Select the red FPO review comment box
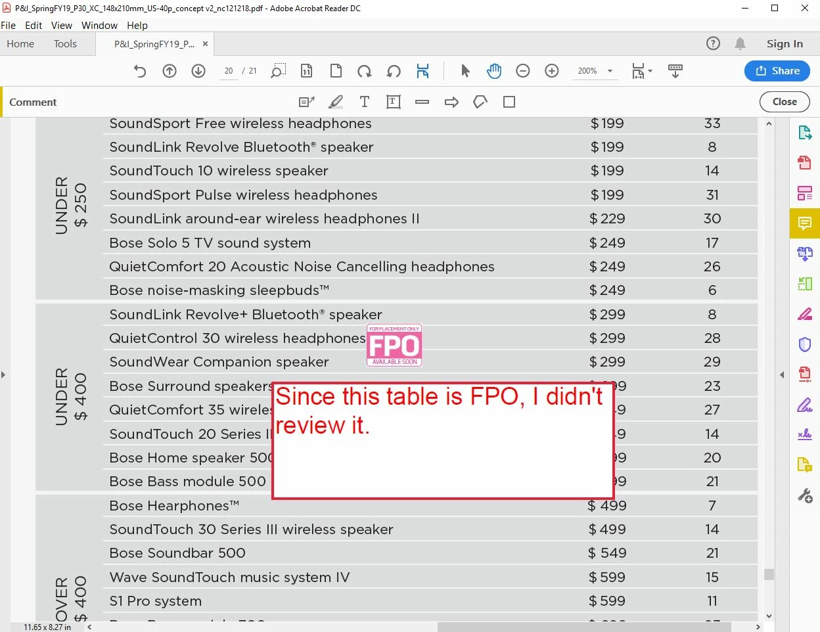The width and height of the screenshot is (820, 632). pyautogui.click(x=443, y=441)
